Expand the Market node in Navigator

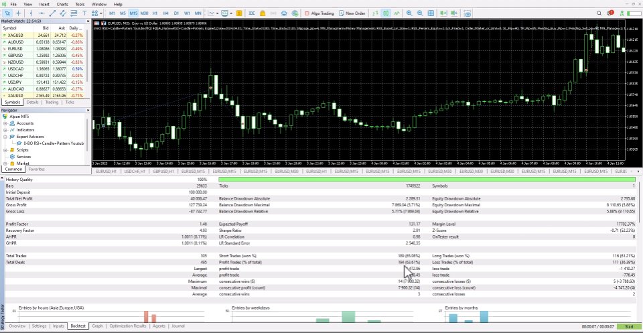(5, 163)
